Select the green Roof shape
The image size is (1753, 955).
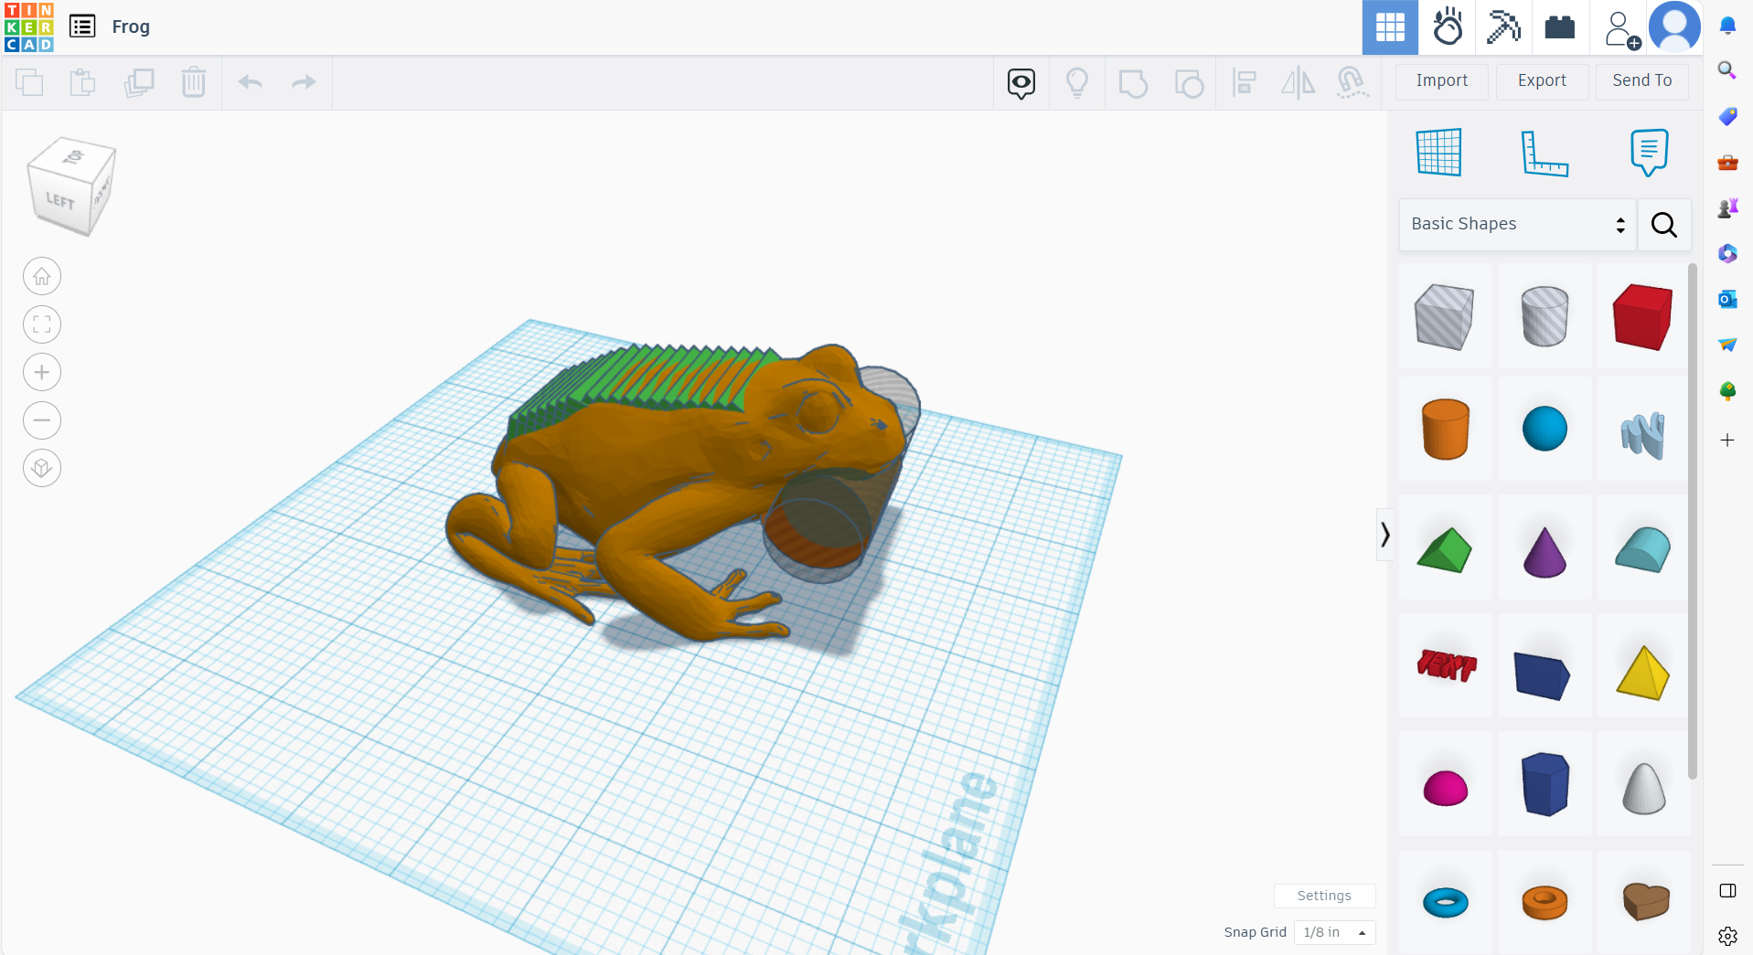tap(1444, 549)
